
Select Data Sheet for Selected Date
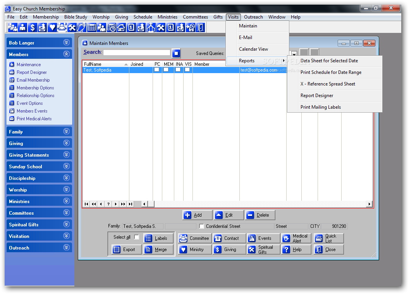tap(335, 61)
